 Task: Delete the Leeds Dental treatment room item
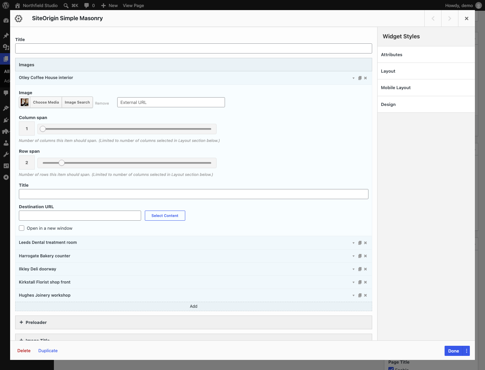click(365, 243)
